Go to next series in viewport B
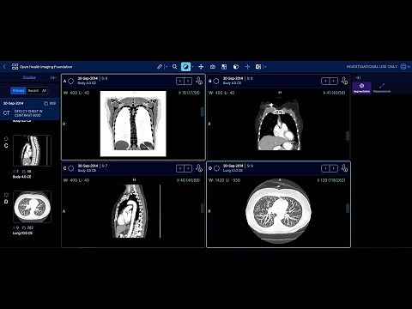 [x=333, y=81]
